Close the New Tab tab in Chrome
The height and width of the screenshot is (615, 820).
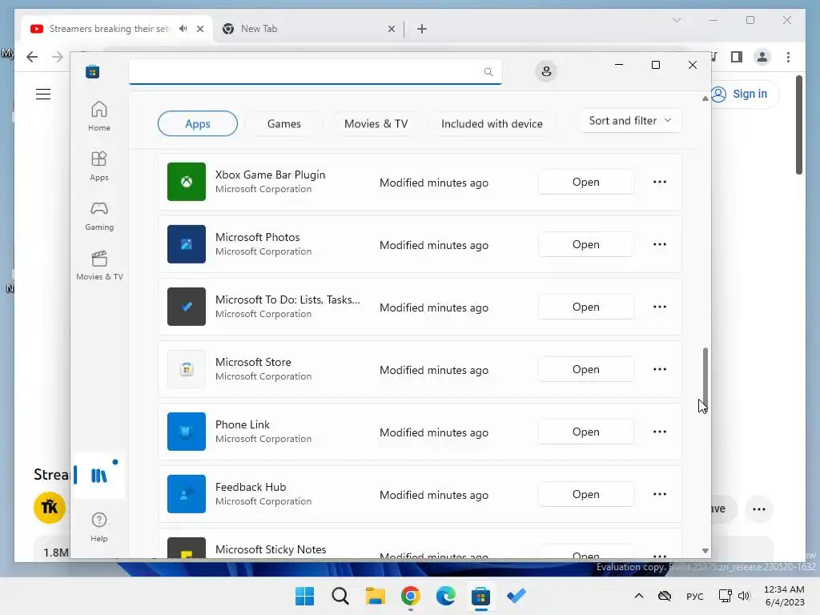391,29
